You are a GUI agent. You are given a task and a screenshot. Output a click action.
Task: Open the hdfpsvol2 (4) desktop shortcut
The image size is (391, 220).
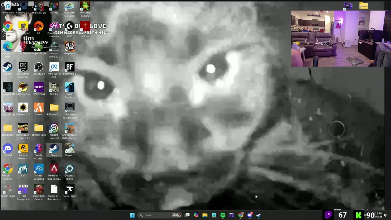(23, 89)
